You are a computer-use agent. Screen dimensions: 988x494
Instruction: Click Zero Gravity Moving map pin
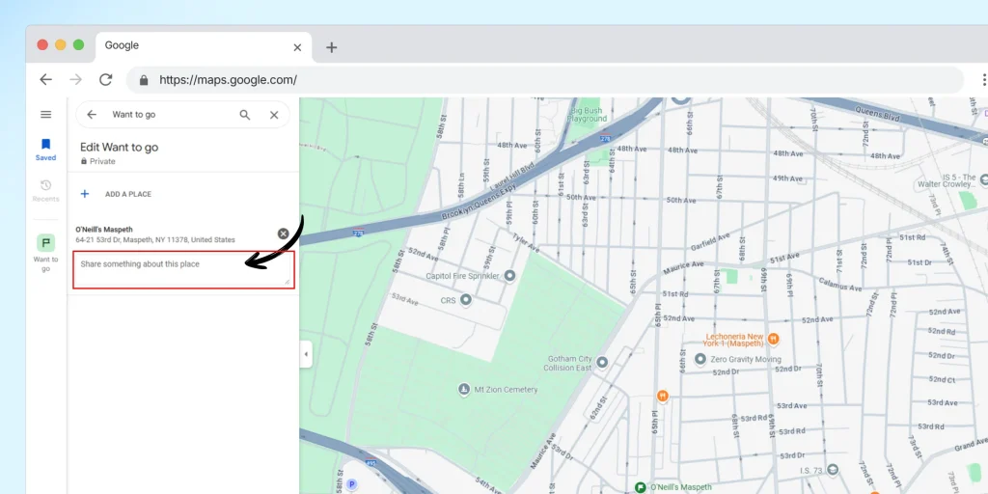coord(700,359)
